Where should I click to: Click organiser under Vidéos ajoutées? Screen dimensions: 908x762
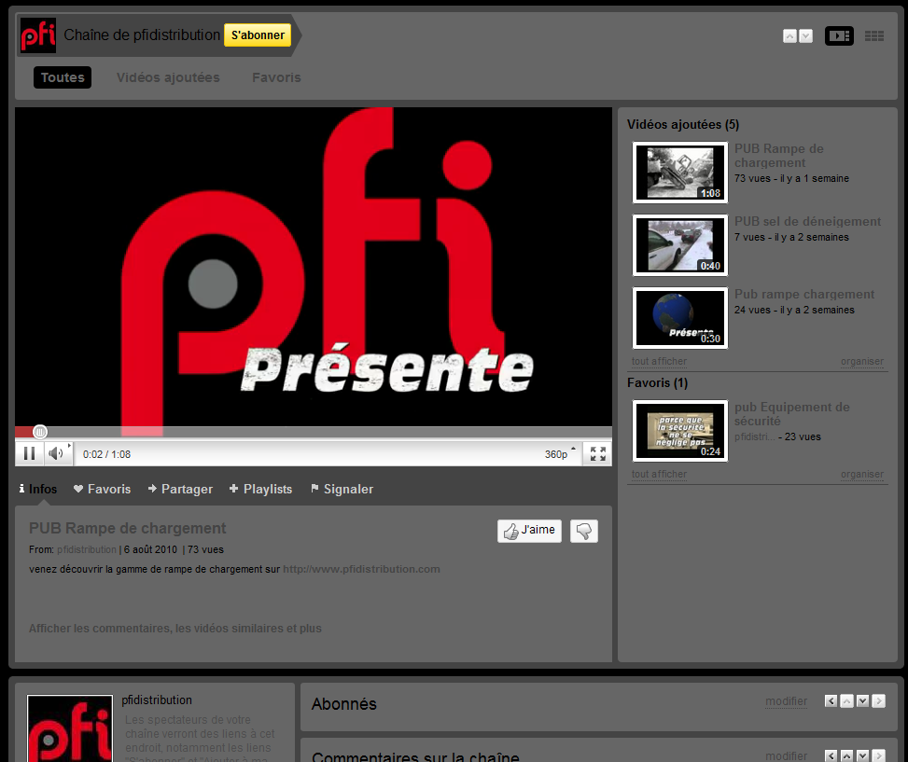coord(862,361)
